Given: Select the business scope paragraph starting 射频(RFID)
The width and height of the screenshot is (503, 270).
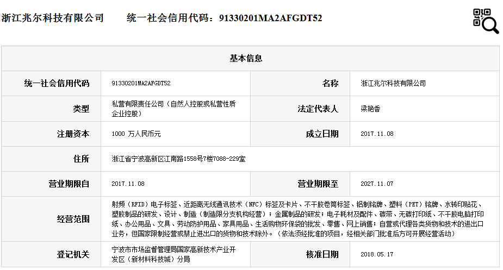Looking at the screenshot, I should coord(297,219).
